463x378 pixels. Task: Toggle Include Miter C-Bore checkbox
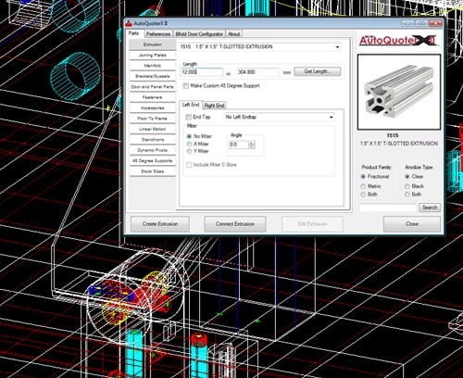coord(189,165)
